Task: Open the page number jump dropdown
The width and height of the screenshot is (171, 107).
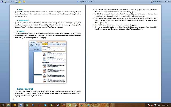Action: [85, 2]
